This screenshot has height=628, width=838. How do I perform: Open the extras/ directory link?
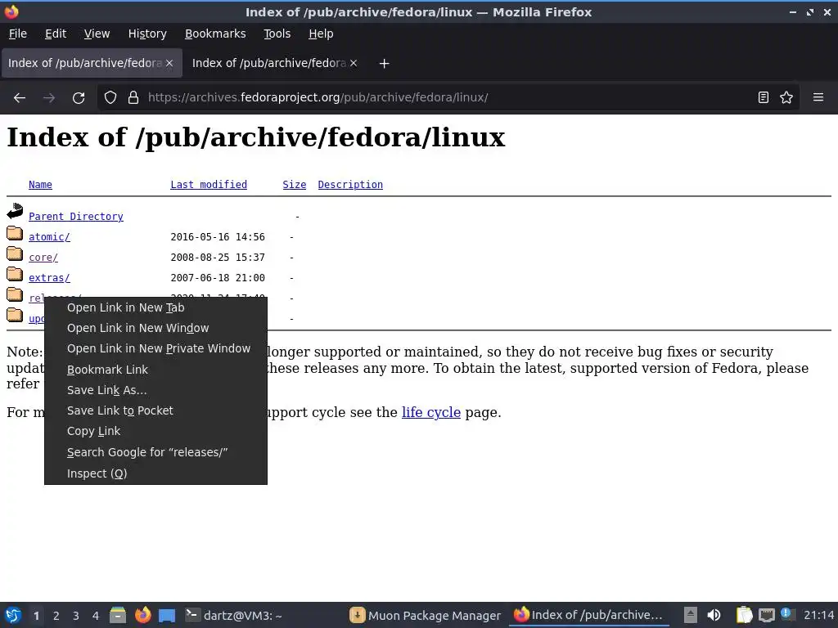click(x=49, y=278)
